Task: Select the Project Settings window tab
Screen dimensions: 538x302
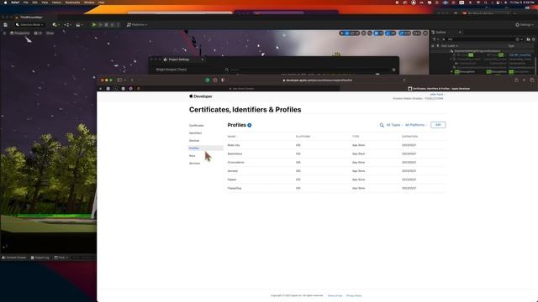Action: pos(178,60)
